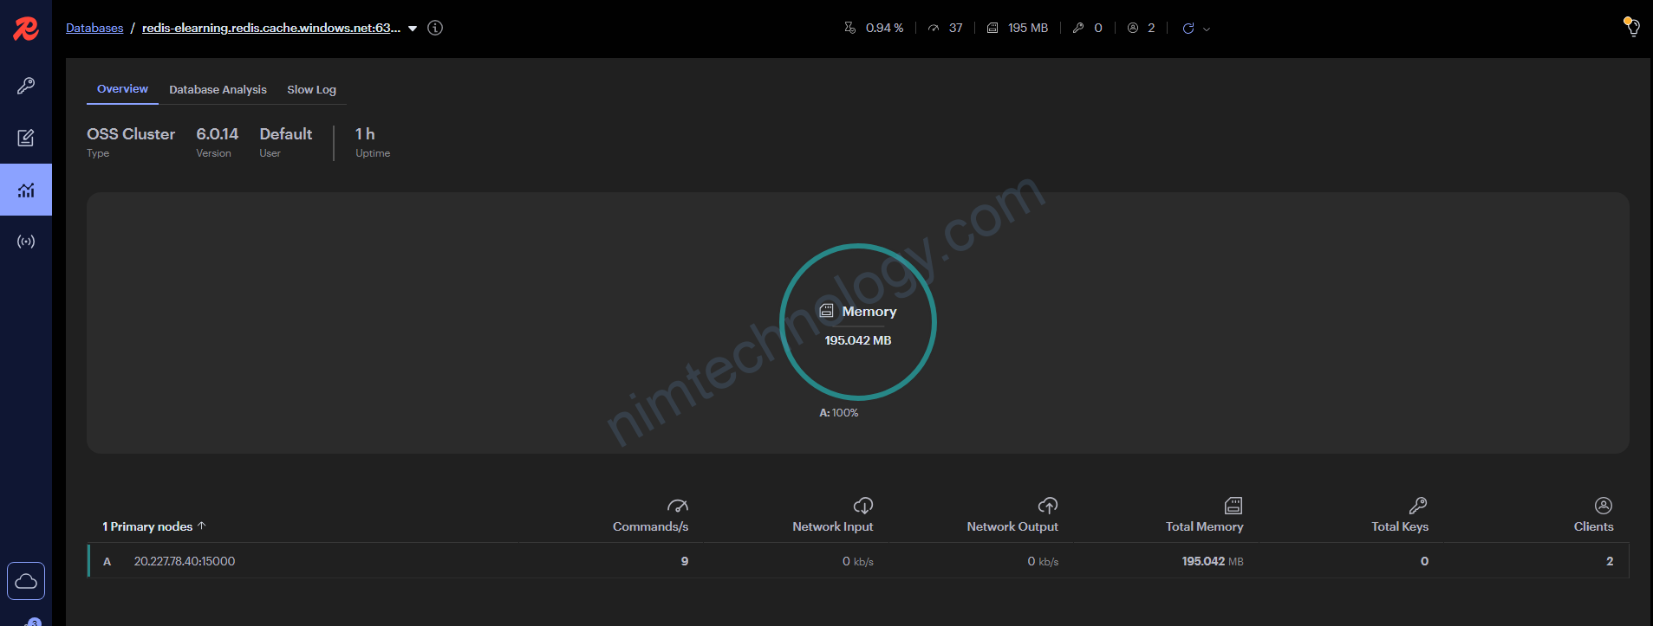
Task: Click the refresh icon in top bar
Action: point(1188,29)
